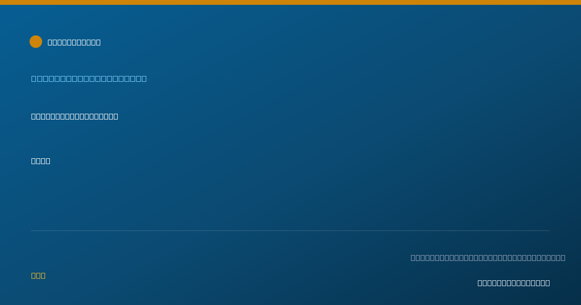Image resolution: width=581 pixels, height=305 pixels.
Task: Click last box of white footer text
Action: [x=548, y=283]
